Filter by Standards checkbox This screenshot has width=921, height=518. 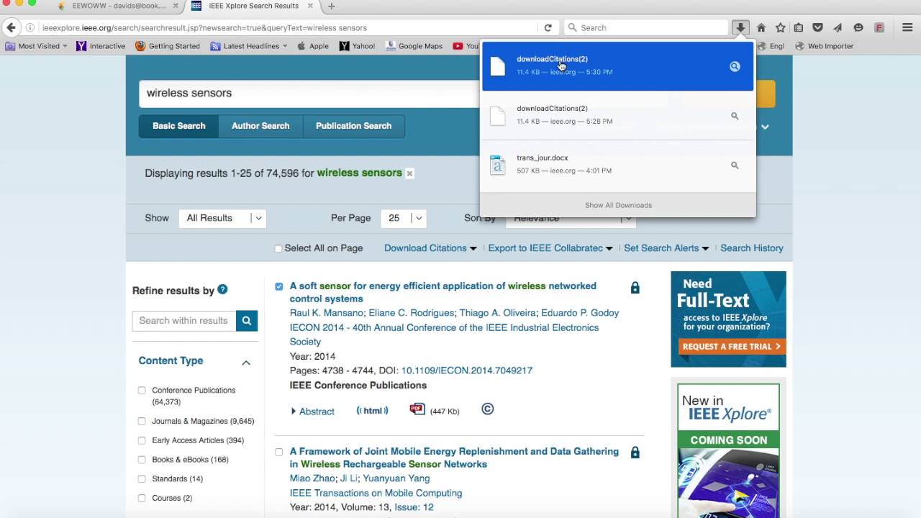(142, 479)
